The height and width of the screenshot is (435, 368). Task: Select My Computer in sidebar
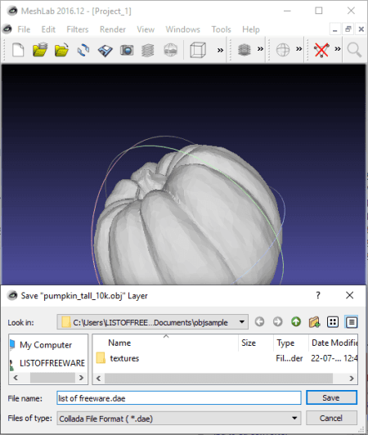coord(46,345)
